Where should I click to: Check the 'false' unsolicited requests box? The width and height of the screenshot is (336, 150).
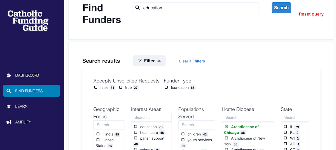click(x=96, y=87)
